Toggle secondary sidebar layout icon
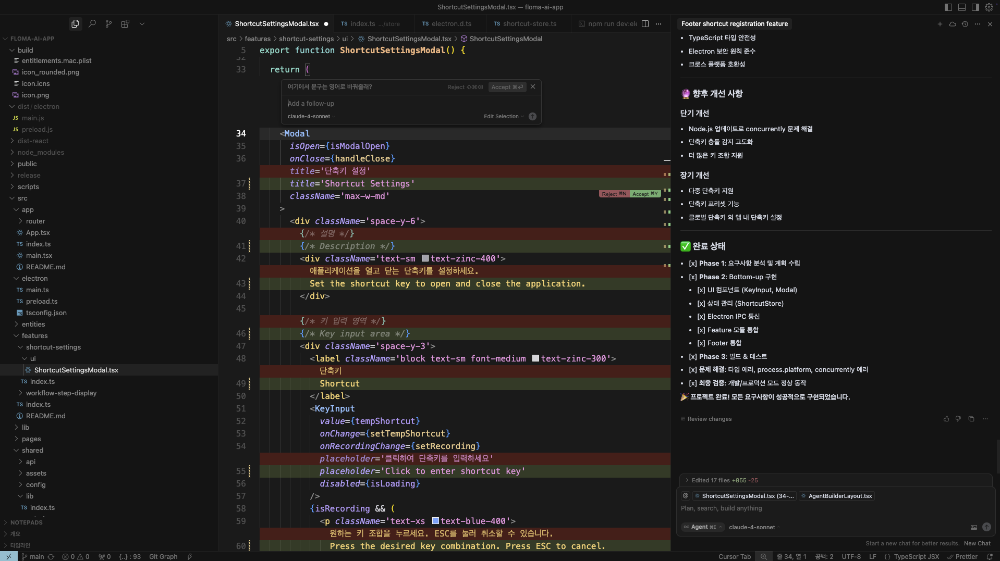The height and width of the screenshot is (561, 1000). click(x=975, y=7)
